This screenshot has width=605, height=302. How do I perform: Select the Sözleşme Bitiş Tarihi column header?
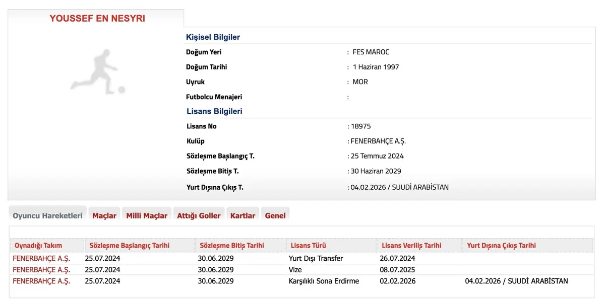[232, 246]
